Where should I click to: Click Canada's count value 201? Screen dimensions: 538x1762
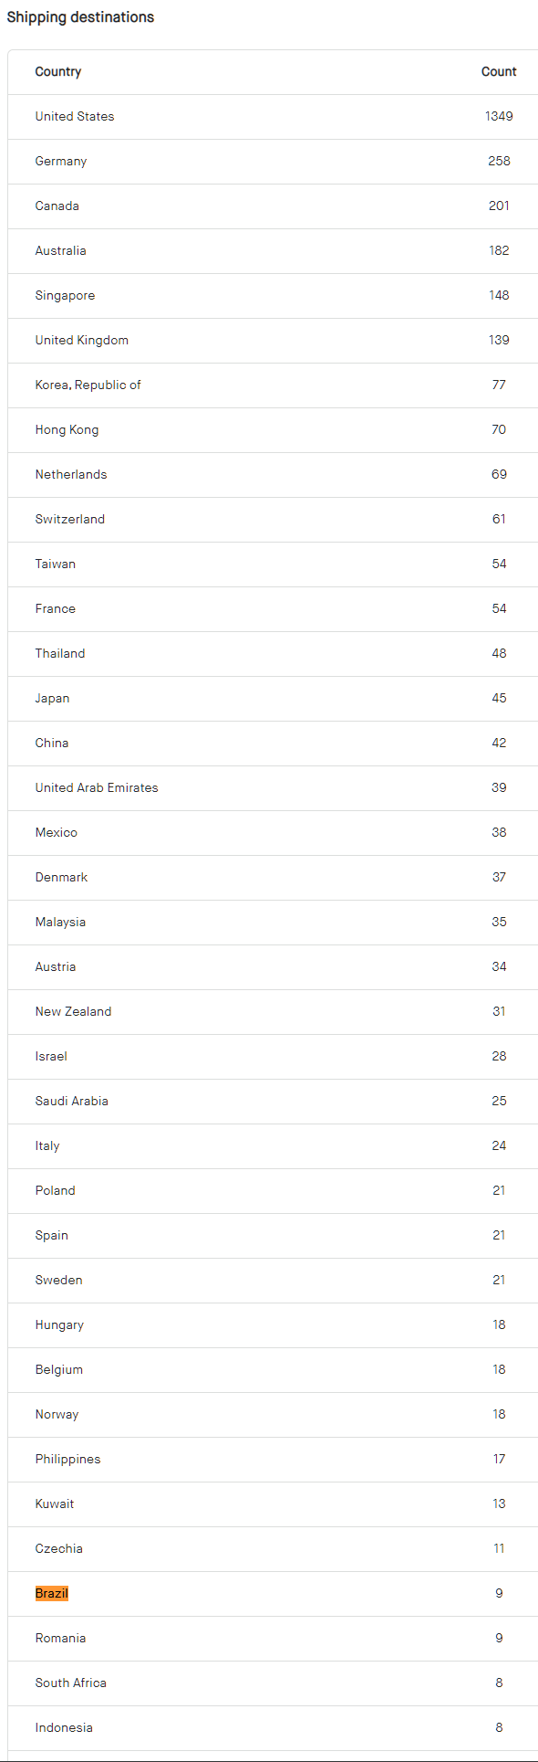(499, 206)
